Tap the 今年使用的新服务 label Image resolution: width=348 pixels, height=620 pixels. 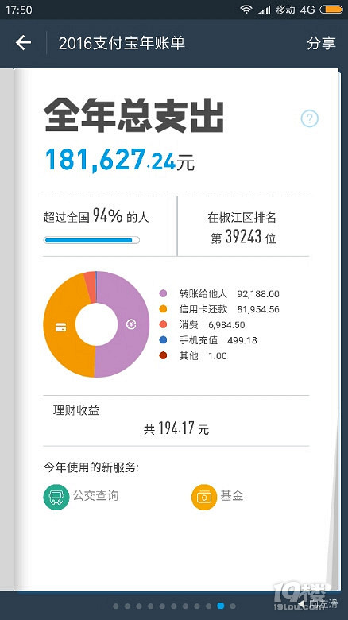tap(91, 467)
